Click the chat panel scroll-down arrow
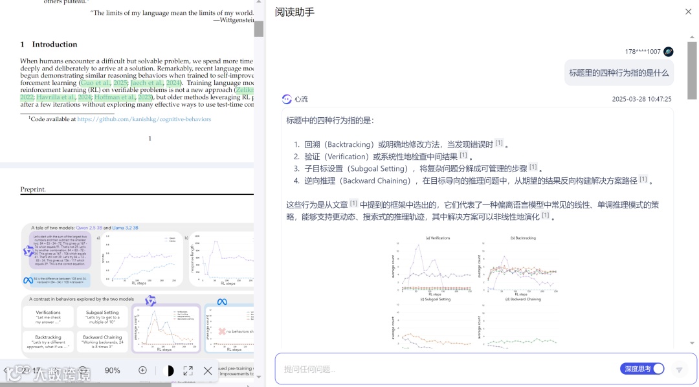Screen dimensions: 699x387 pyautogui.click(x=692, y=343)
